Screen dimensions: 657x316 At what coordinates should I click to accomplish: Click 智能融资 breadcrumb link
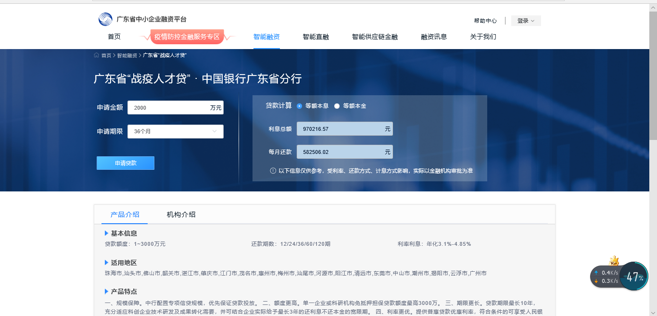point(127,55)
